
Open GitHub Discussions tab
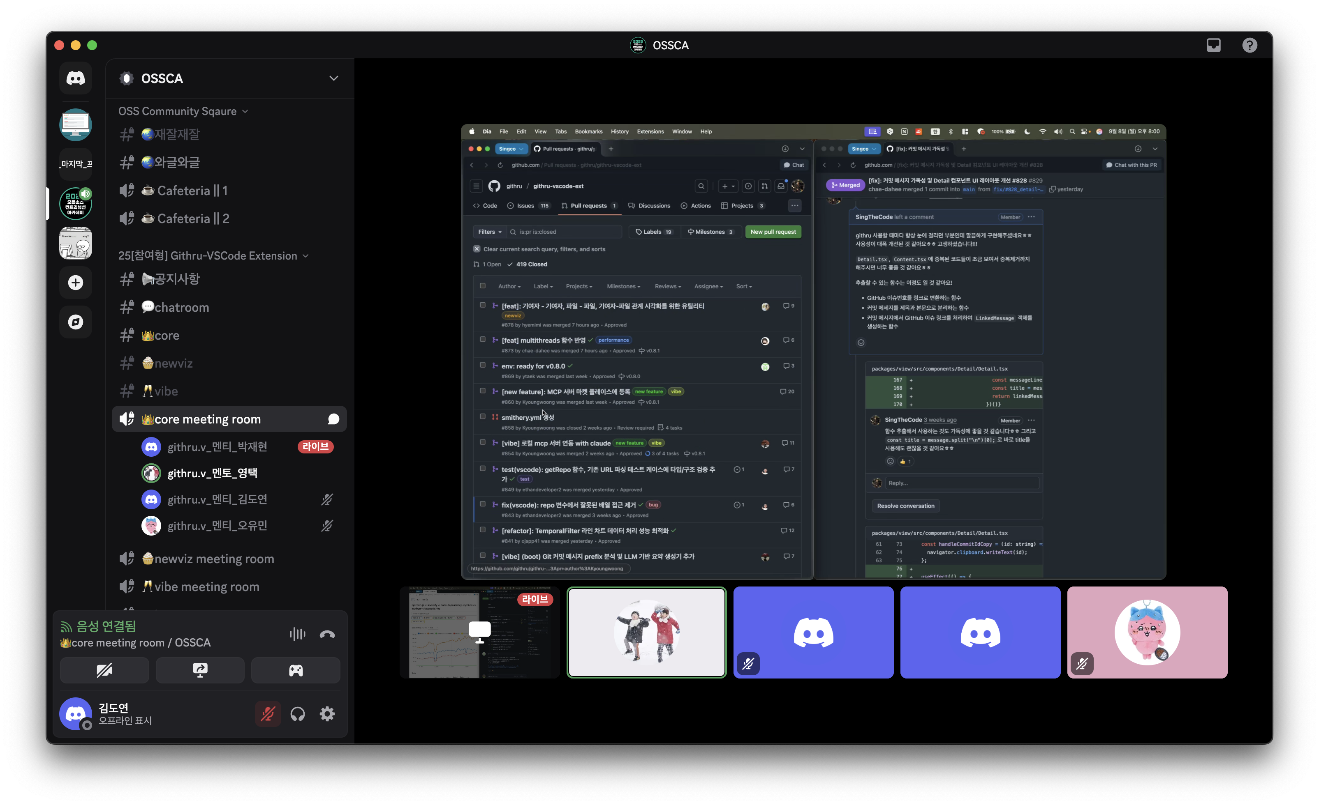coord(649,206)
